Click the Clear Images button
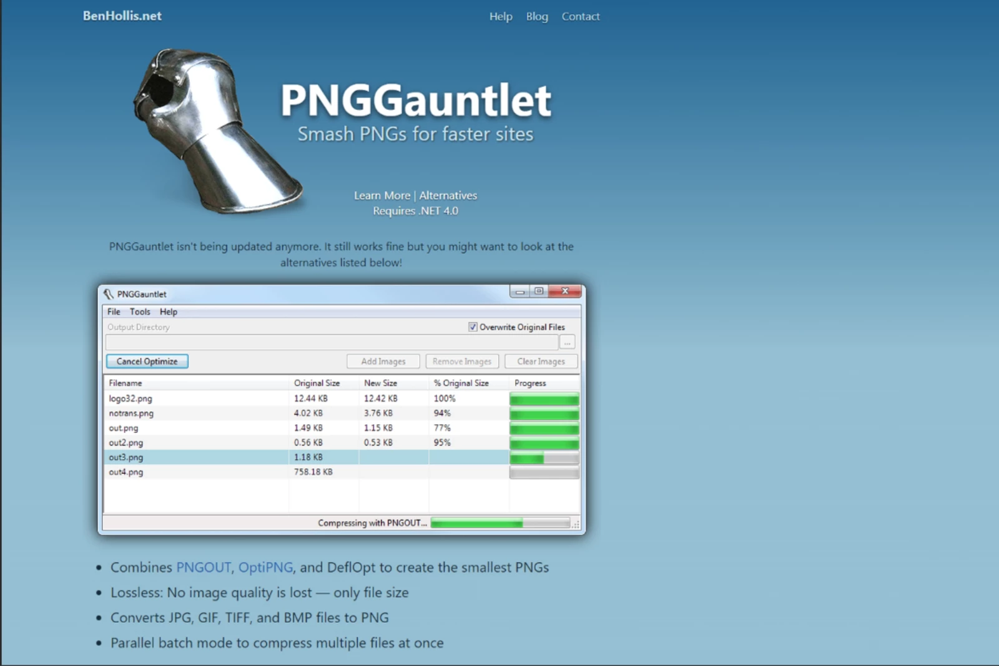The image size is (999, 666). tap(541, 361)
